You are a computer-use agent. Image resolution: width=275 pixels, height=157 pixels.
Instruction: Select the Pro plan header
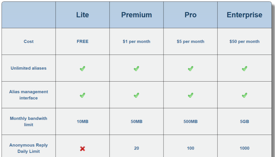pyautogui.click(x=190, y=15)
